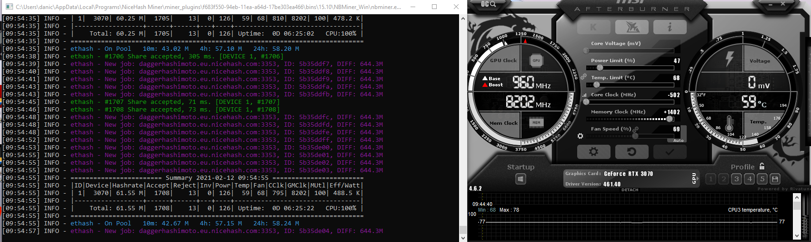The height and width of the screenshot is (242, 811).
Task: Adjust Core Voltage slider
Action: (630, 50)
